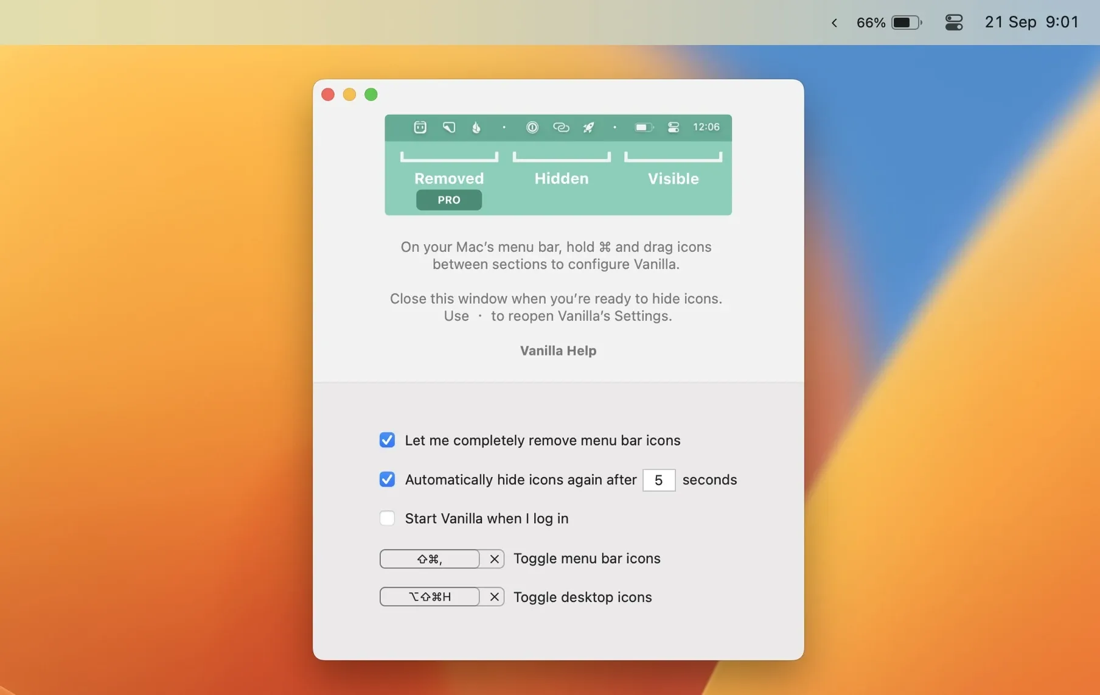This screenshot has height=695, width=1100.
Task: Clear the Toggle desktop icons shortcut
Action: coord(494,597)
